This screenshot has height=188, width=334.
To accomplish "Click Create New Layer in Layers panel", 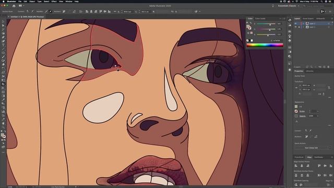I will [324, 67].
